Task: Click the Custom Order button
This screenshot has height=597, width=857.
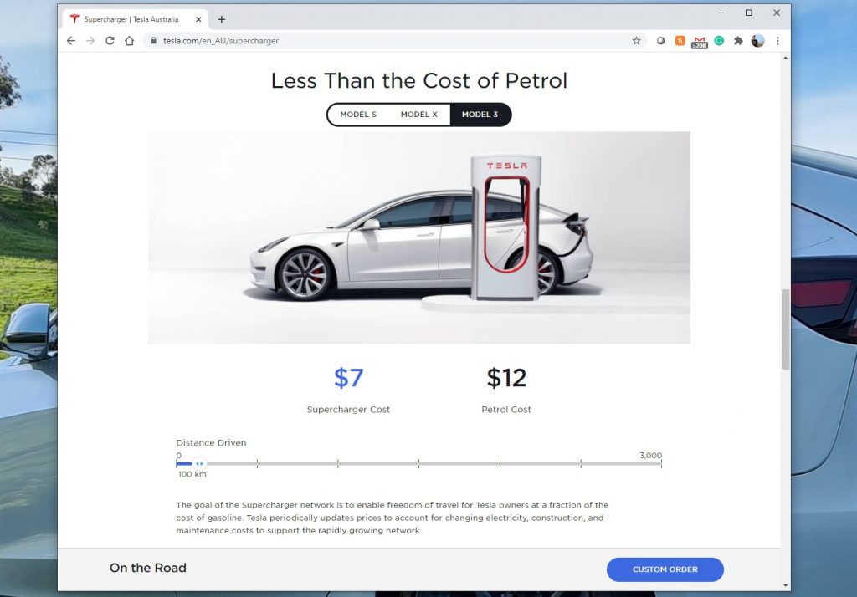Action: pos(665,569)
